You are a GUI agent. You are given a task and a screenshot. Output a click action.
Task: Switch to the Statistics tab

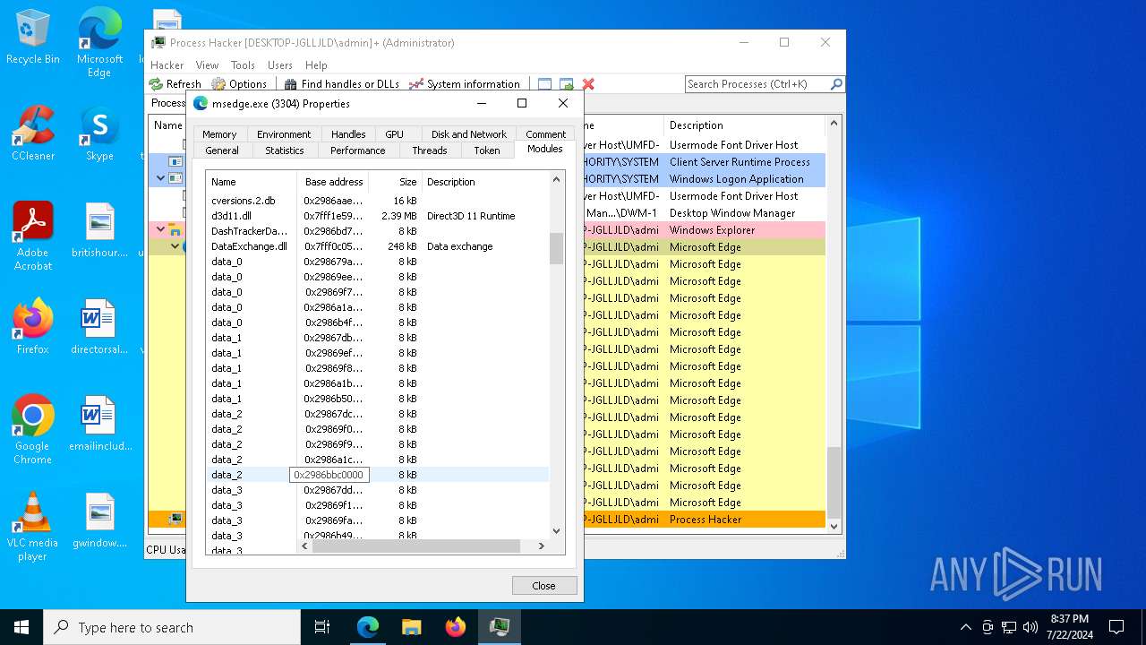tap(285, 150)
